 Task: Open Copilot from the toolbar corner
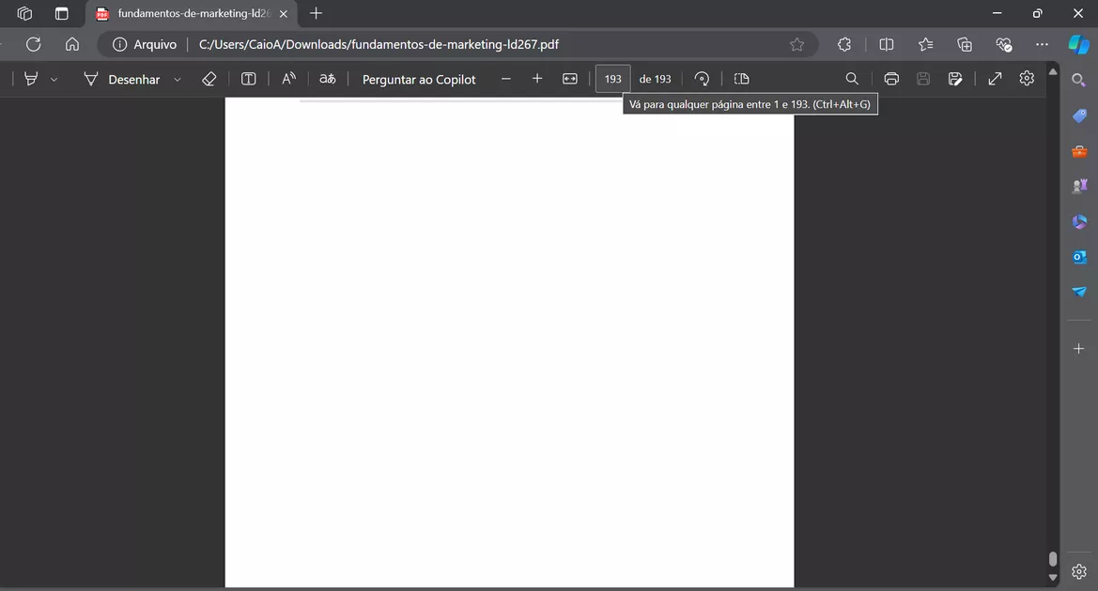(x=1078, y=44)
